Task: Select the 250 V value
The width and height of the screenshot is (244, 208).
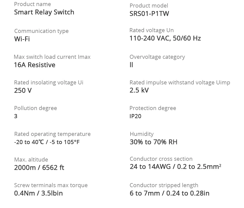Action: click(23, 90)
